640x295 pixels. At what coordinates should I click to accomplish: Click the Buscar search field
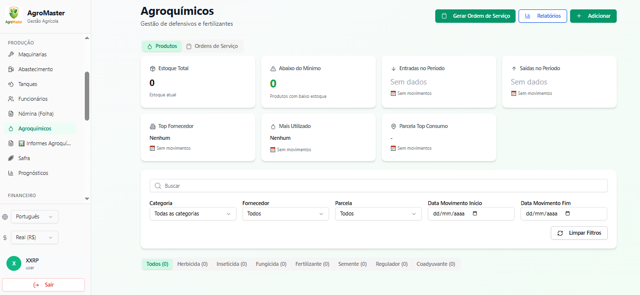coord(378,186)
